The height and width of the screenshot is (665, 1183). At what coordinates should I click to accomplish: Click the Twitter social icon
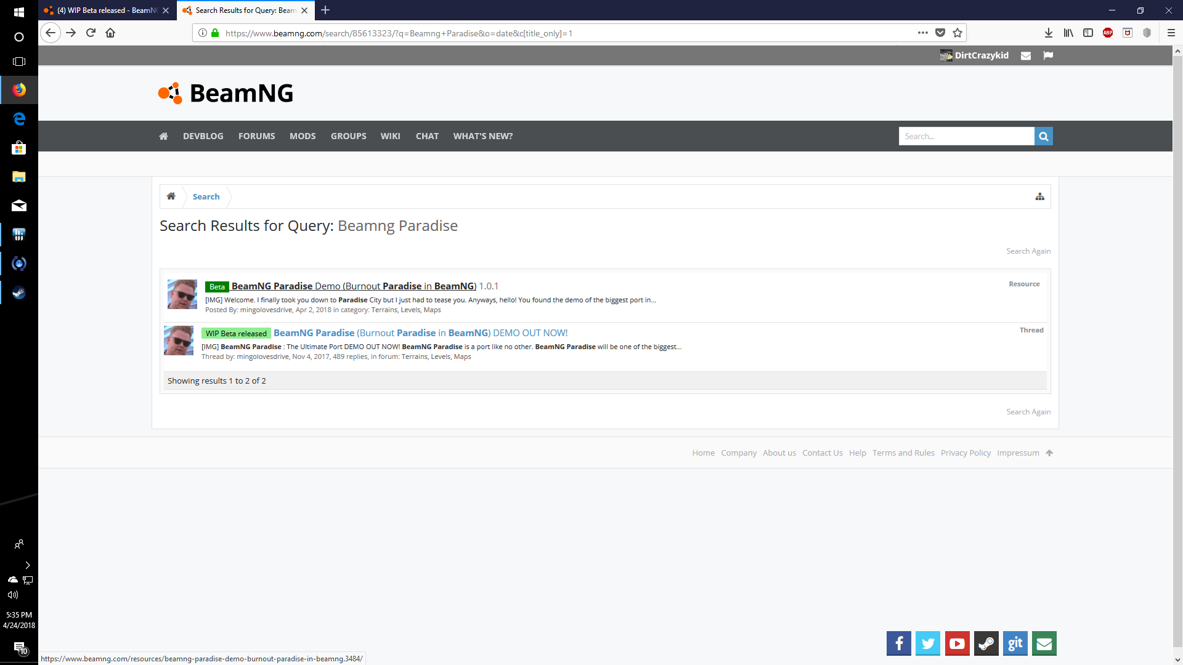927,643
